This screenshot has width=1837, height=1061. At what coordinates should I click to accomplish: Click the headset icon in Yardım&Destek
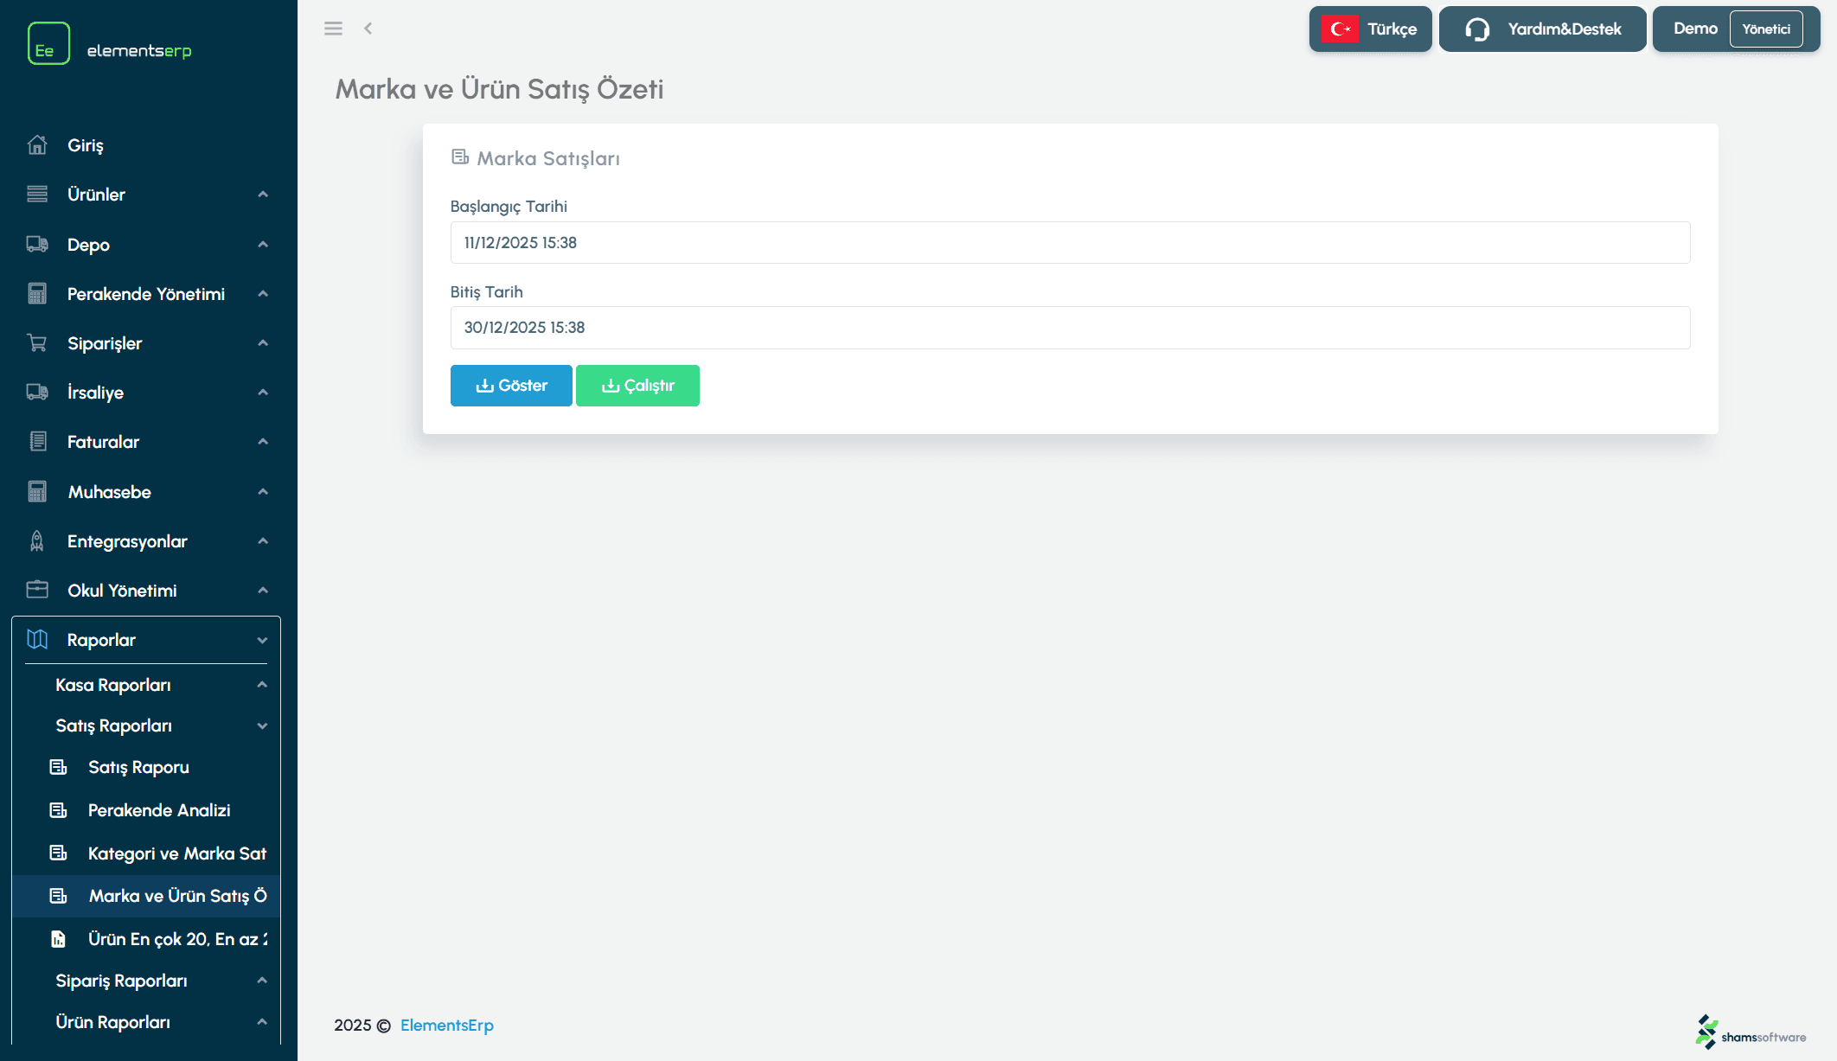point(1477,29)
